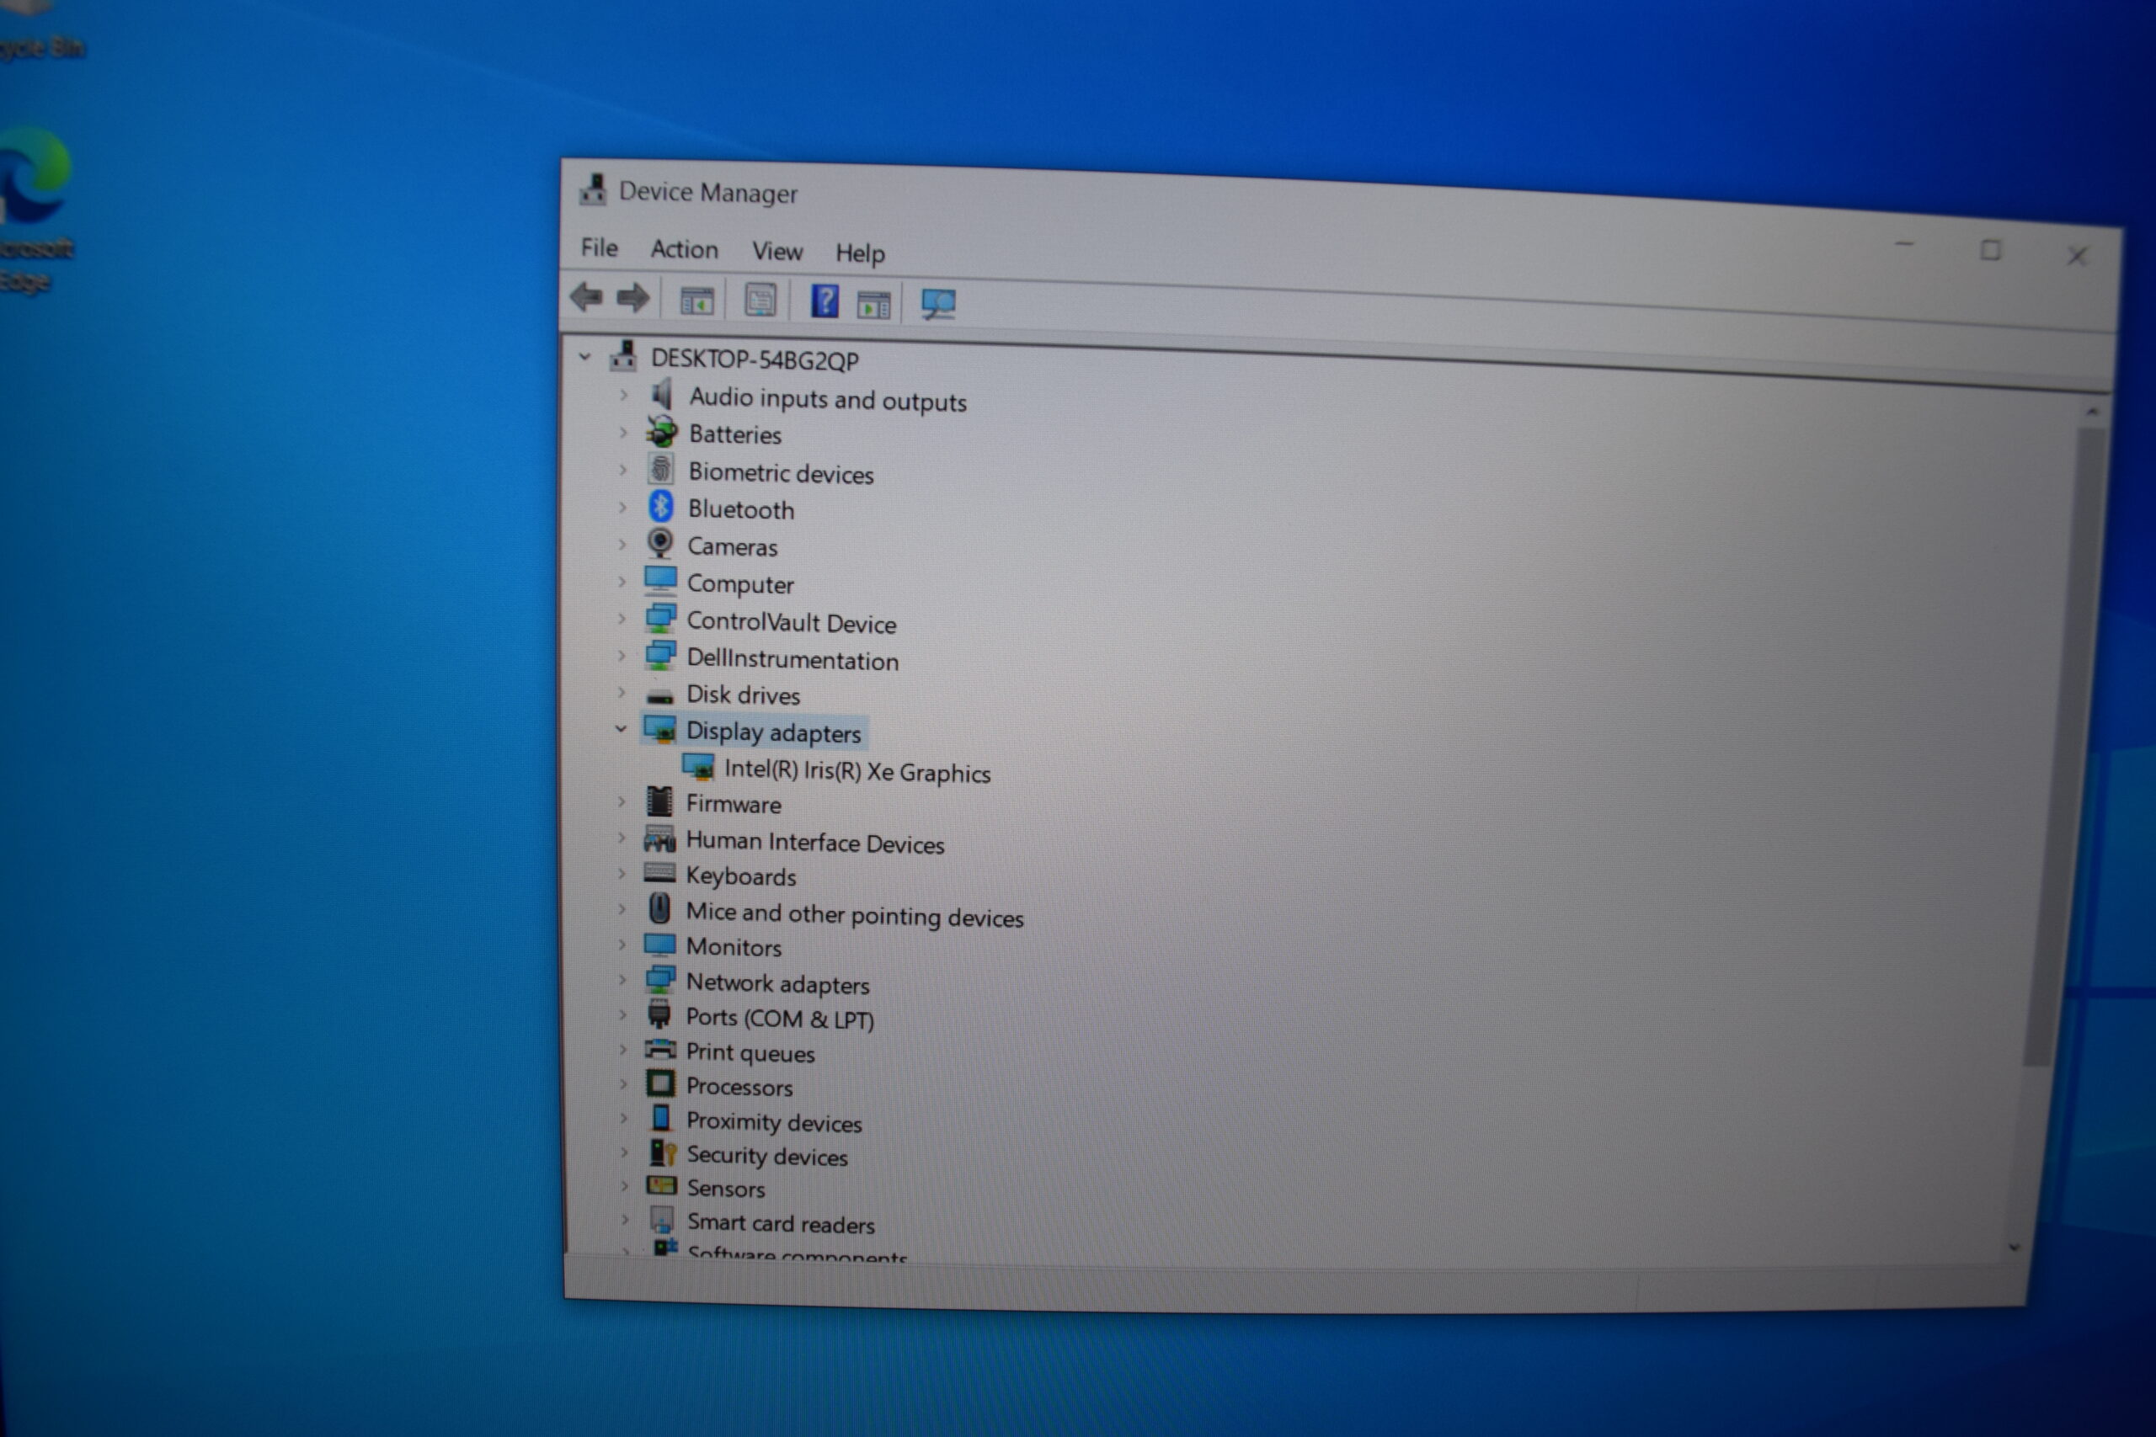
Task: Click the Disk drives icon
Action: (x=659, y=697)
